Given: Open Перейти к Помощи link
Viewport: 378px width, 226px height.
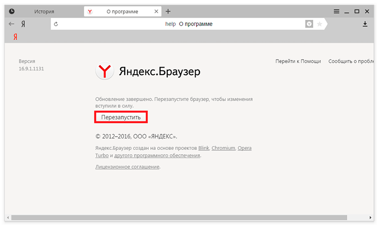Looking at the screenshot, I should coord(298,61).
